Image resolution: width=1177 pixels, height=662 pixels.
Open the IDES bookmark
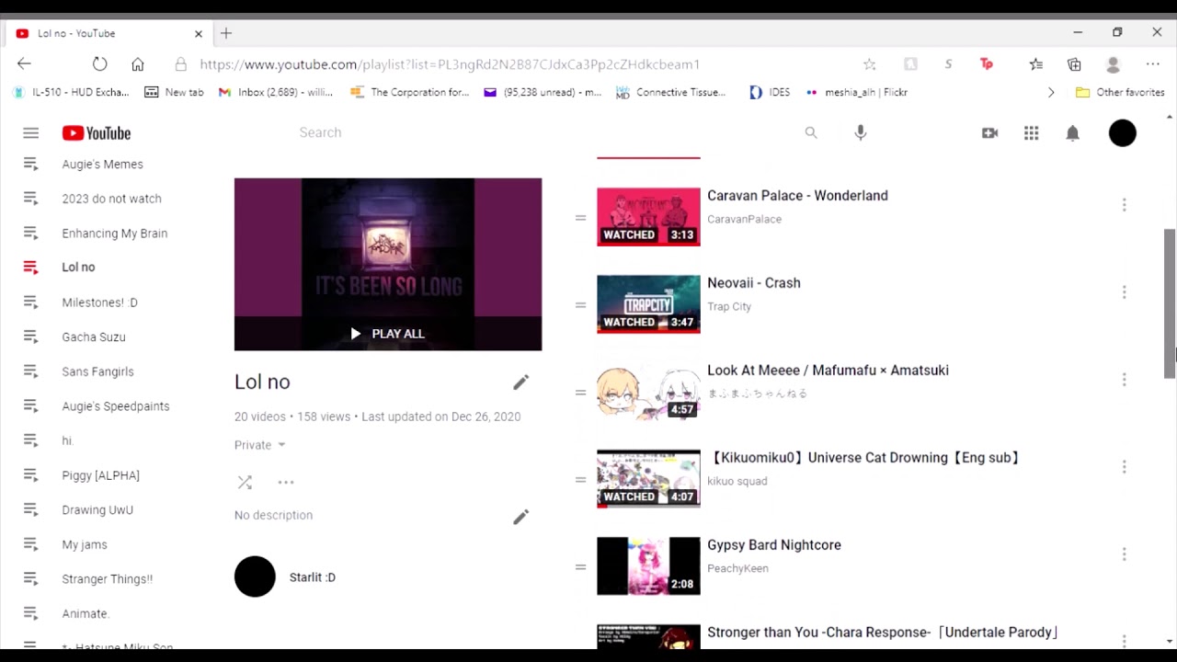click(x=770, y=93)
